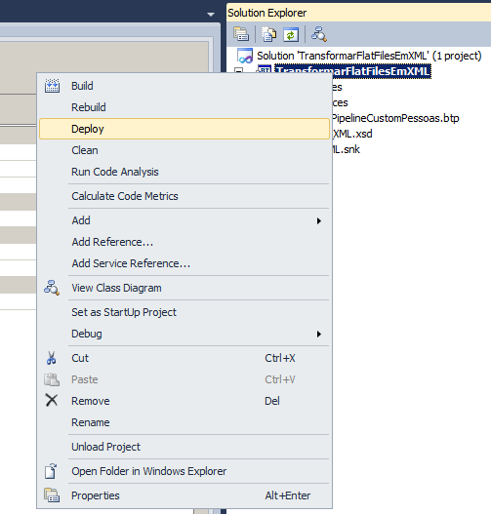Viewport: 491px width, 514px height.
Task: Select the PipelineCustomPessoas.btp file
Action: click(x=395, y=118)
